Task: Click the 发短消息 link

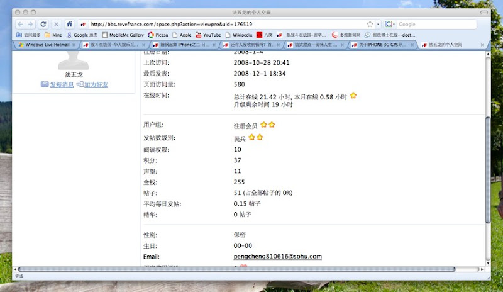Action: [x=62, y=84]
